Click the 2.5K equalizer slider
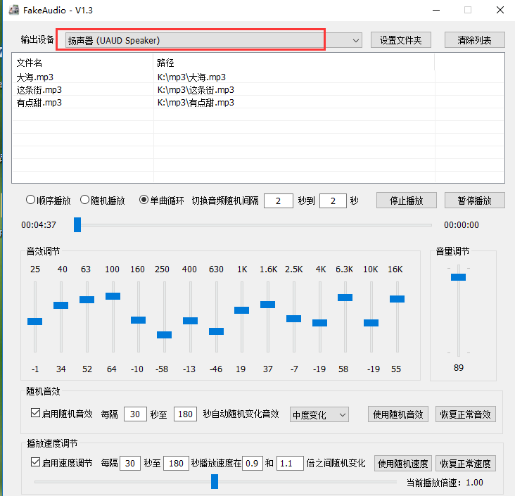This screenshot has height=496, width=515. click(293, 319)
